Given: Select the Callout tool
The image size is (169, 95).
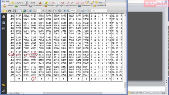Looking at the screenshot, I should [53, 3].
